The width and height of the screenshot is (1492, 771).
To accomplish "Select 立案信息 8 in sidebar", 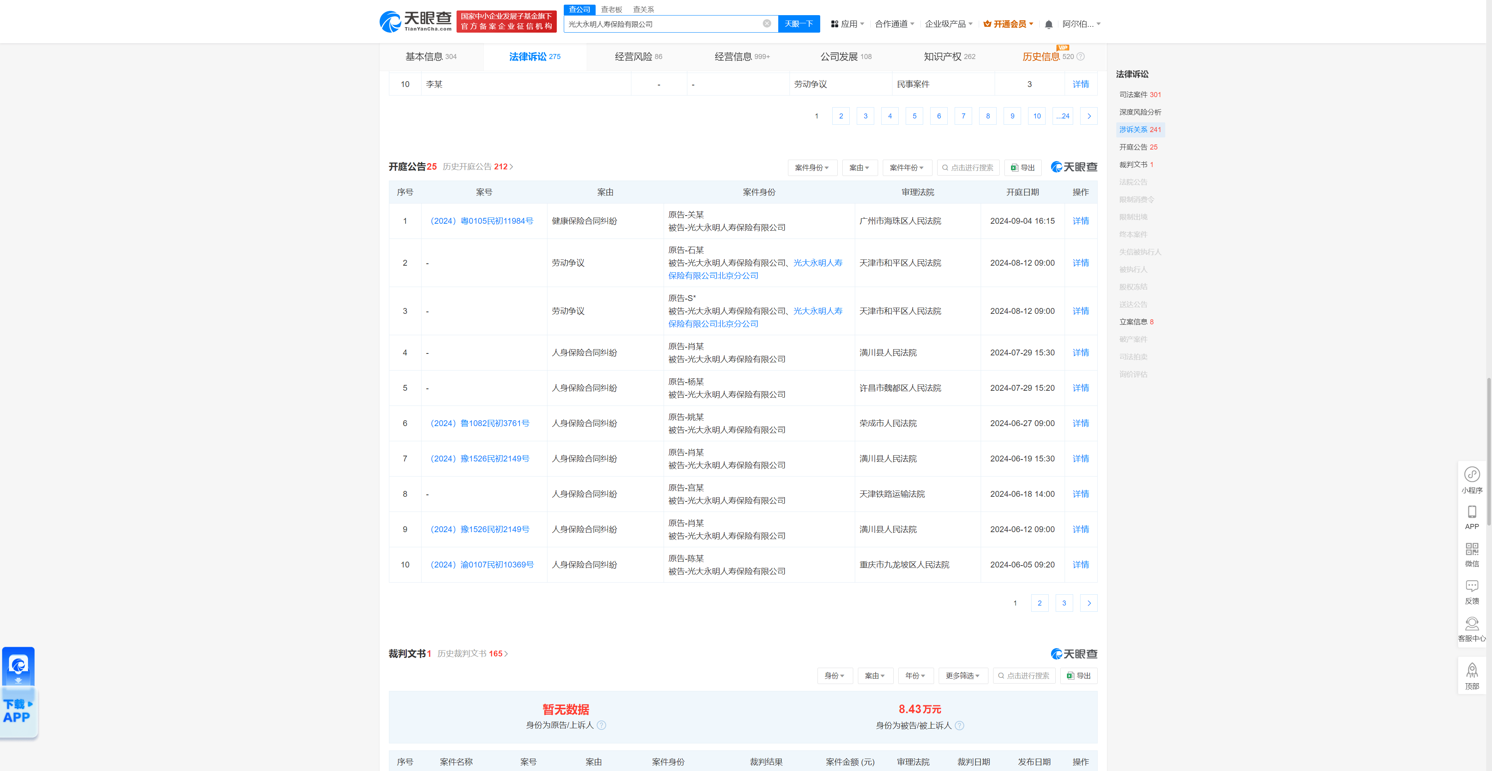I will (1136, 322).
